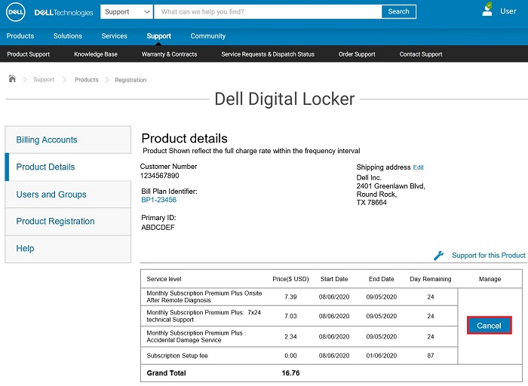
Task: Edit the shipping address
Action: click(418, 167)
